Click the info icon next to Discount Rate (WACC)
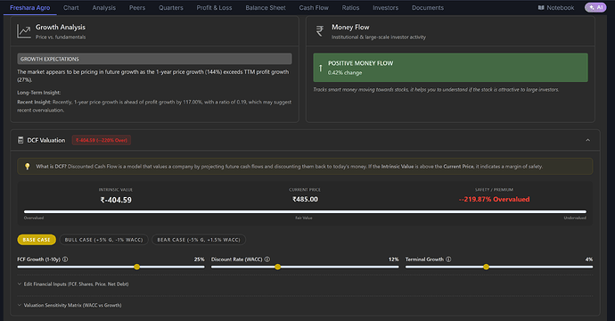615x321 pixels. (x=267, y=259)
